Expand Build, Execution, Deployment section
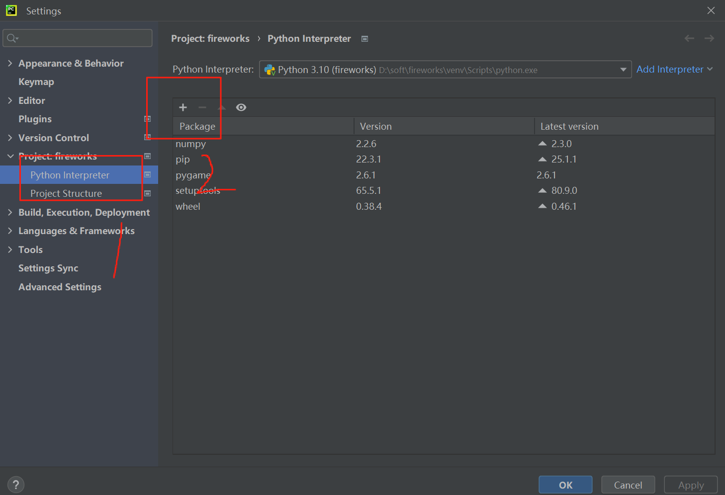The width and height of the screenshot is (725, 495). coord(10,212)
